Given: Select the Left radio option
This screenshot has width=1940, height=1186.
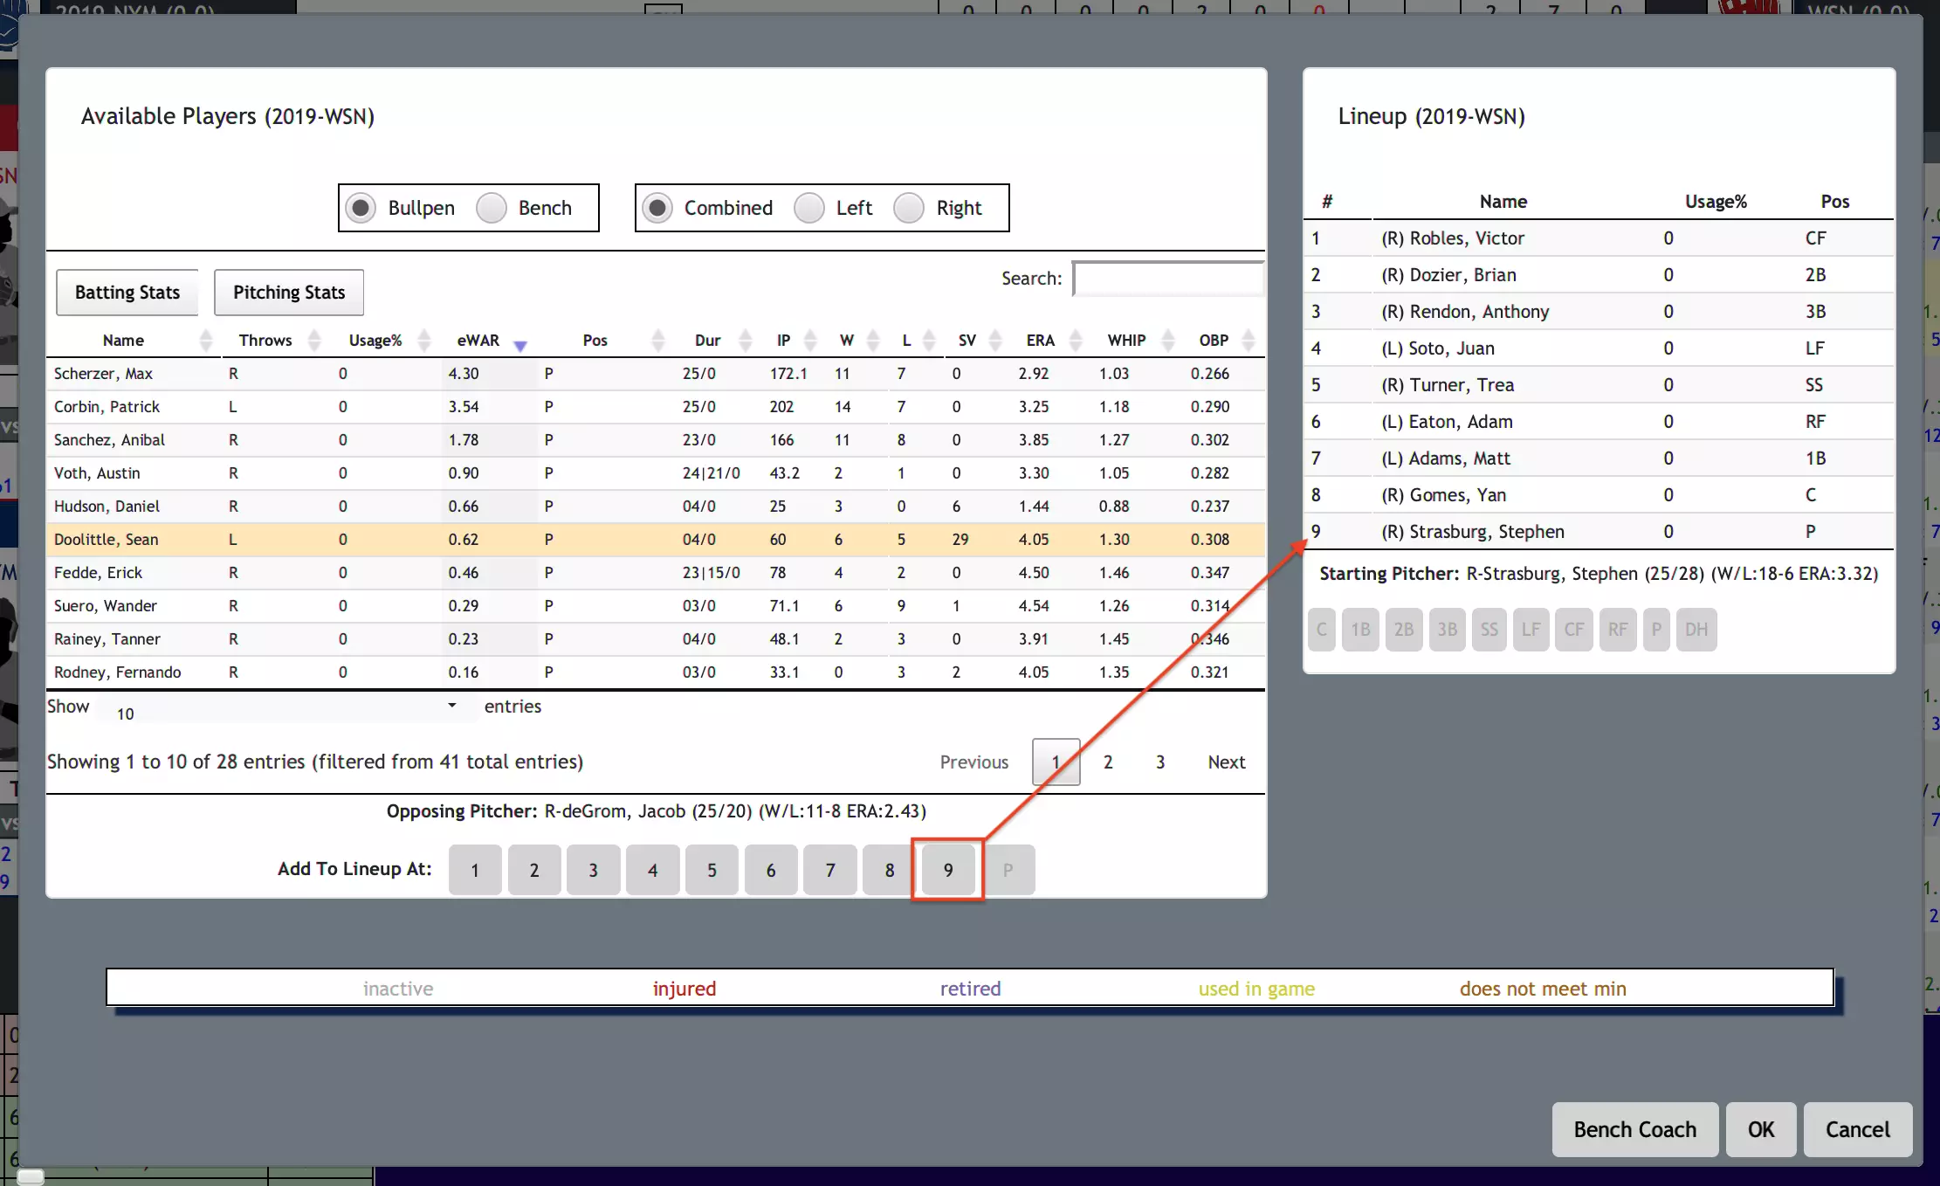Looking at the screenshot, I should click(809, 208).
